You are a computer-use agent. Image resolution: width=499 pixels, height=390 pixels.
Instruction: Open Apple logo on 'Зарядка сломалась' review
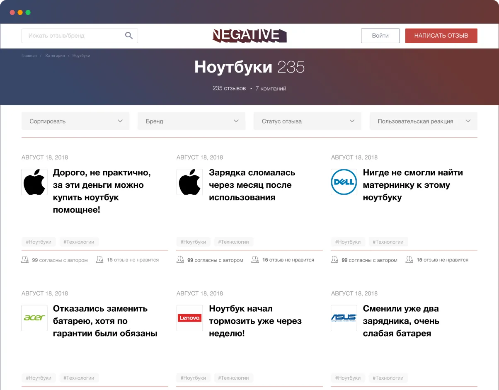tap(190, 182)
